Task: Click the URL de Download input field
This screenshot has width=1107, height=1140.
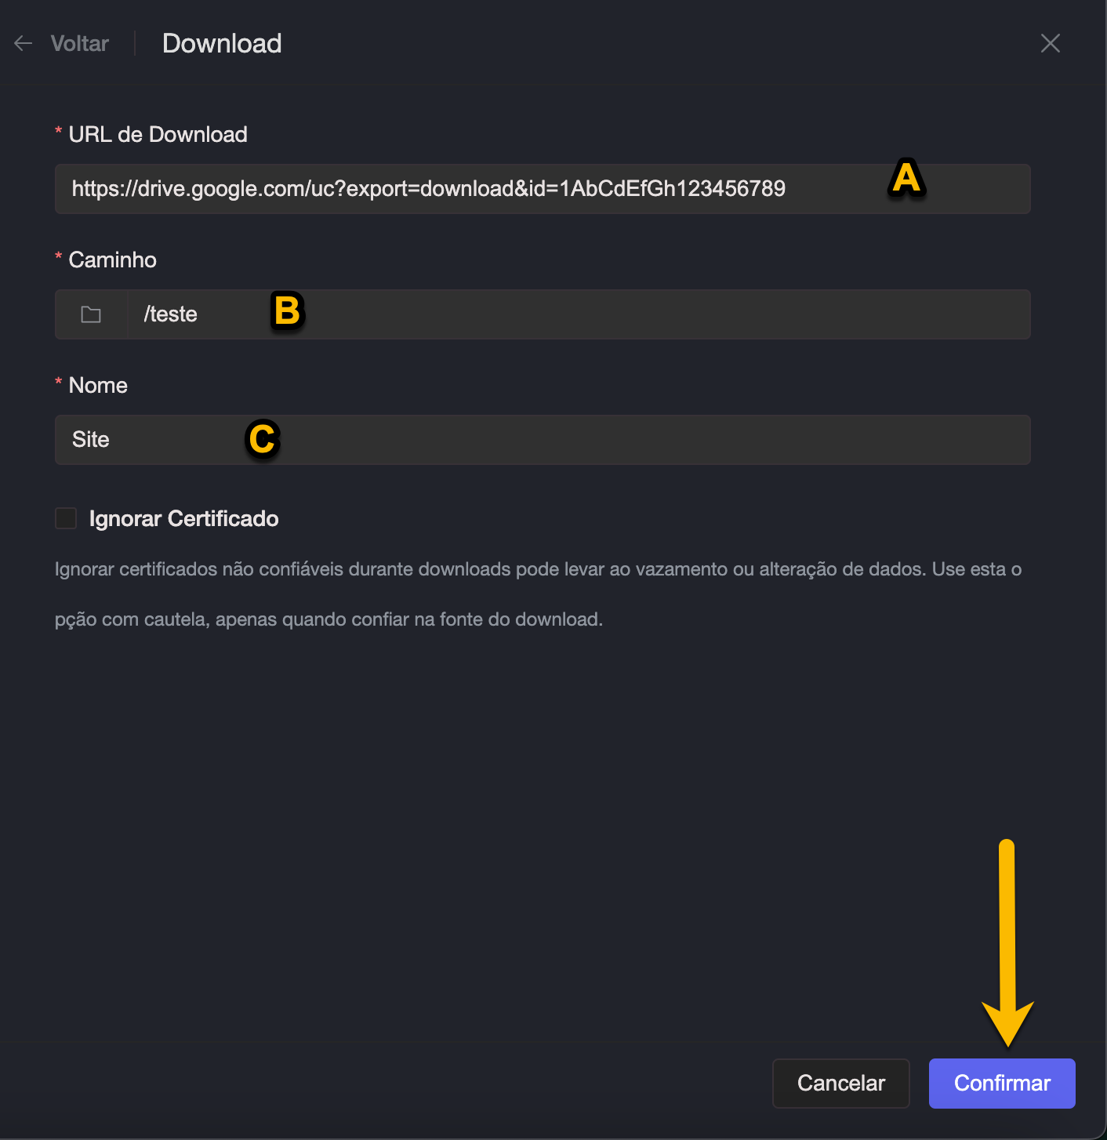Action: (x=470, y=189)
